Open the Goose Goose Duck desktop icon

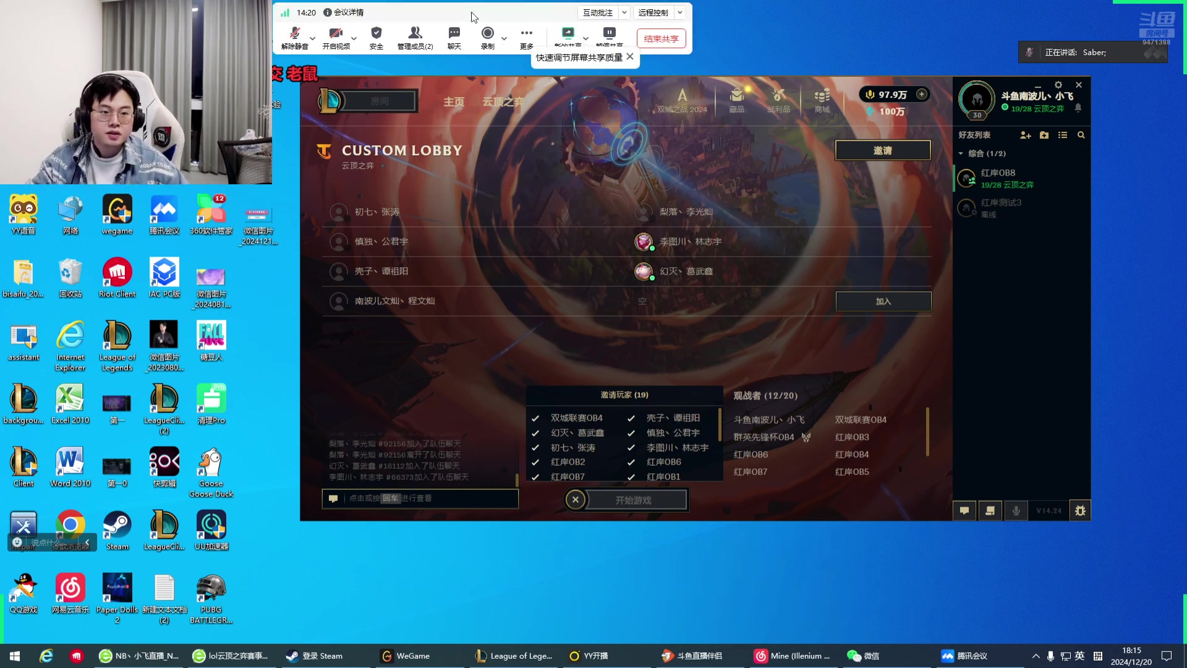(211, 473)
